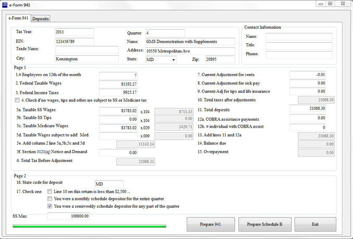Click the number of employees field
353x239 pixels.
click(118, 76)
